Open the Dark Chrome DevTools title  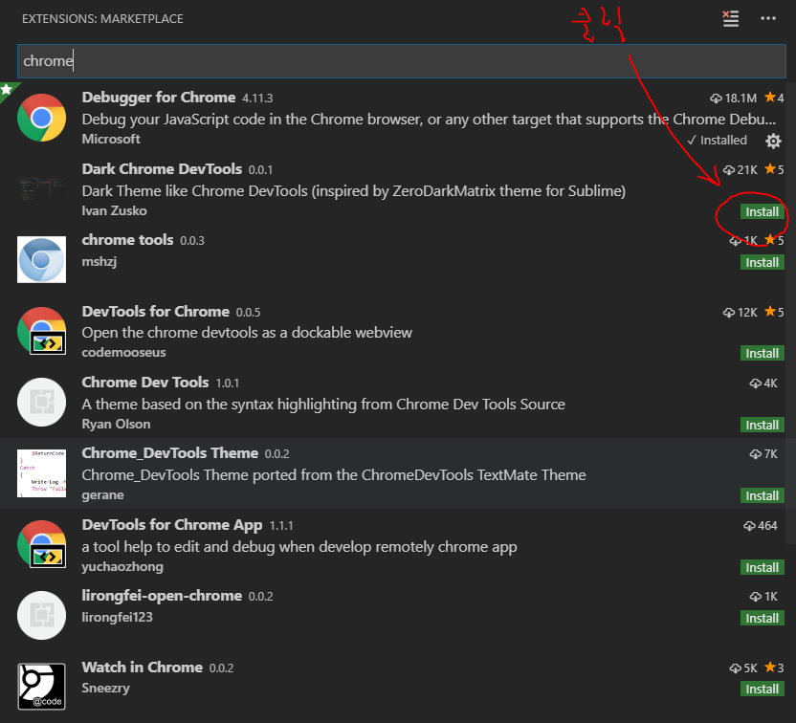(162, 169)
